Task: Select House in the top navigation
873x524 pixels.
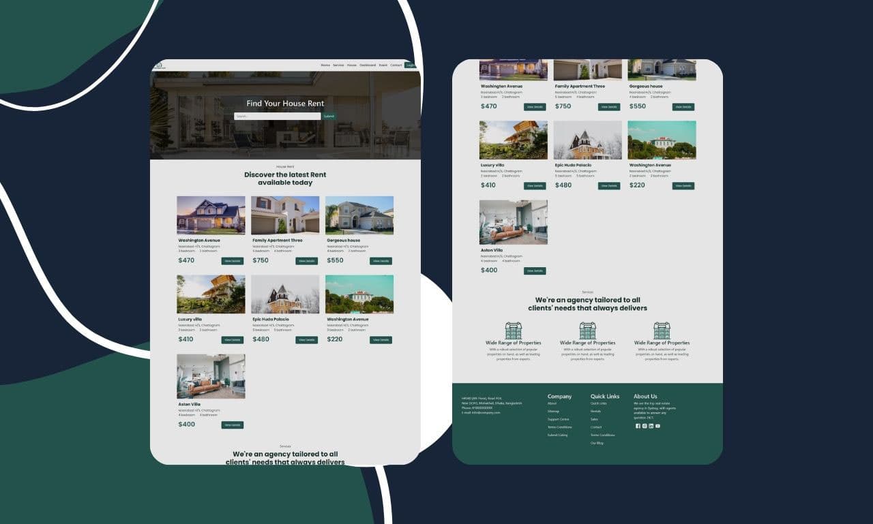Action: (x=352, y=65)
